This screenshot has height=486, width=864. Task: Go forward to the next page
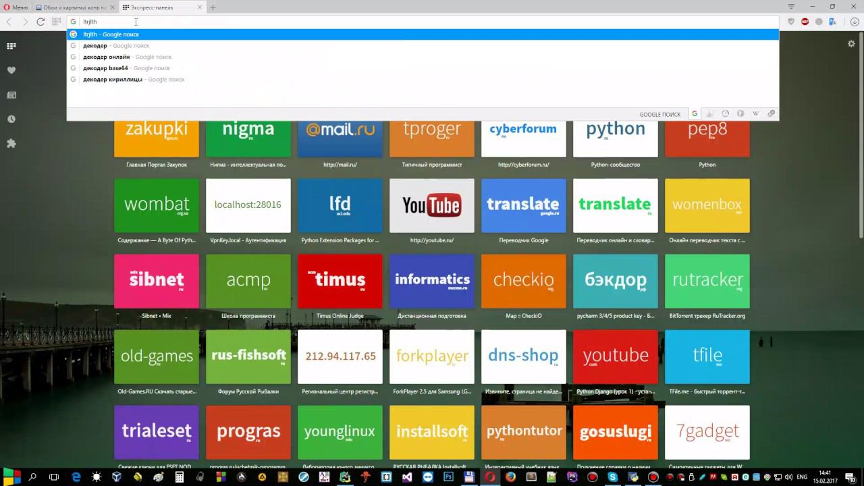click(25, 22)
